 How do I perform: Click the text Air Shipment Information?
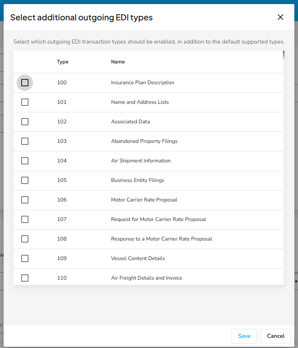(141, 161)
